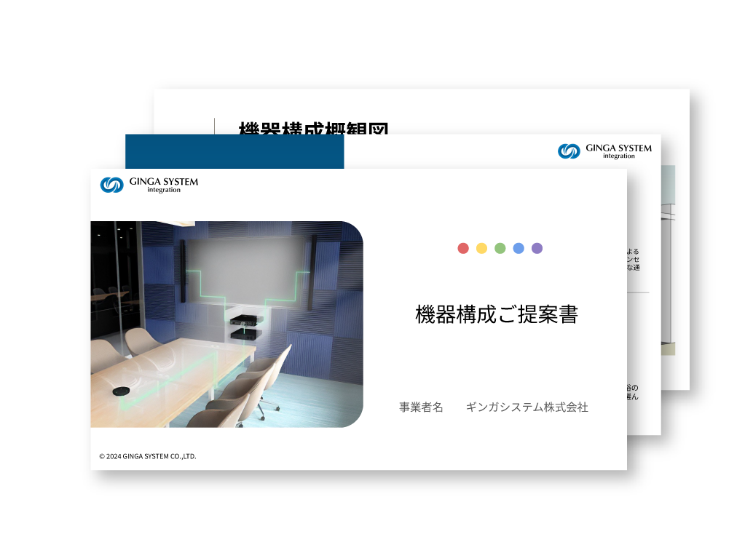Click the GINGA SYSTEM logo on middle slide
The height and width of the screenshot is (558, 753).
pyautogui.click(x=604, y=151)
